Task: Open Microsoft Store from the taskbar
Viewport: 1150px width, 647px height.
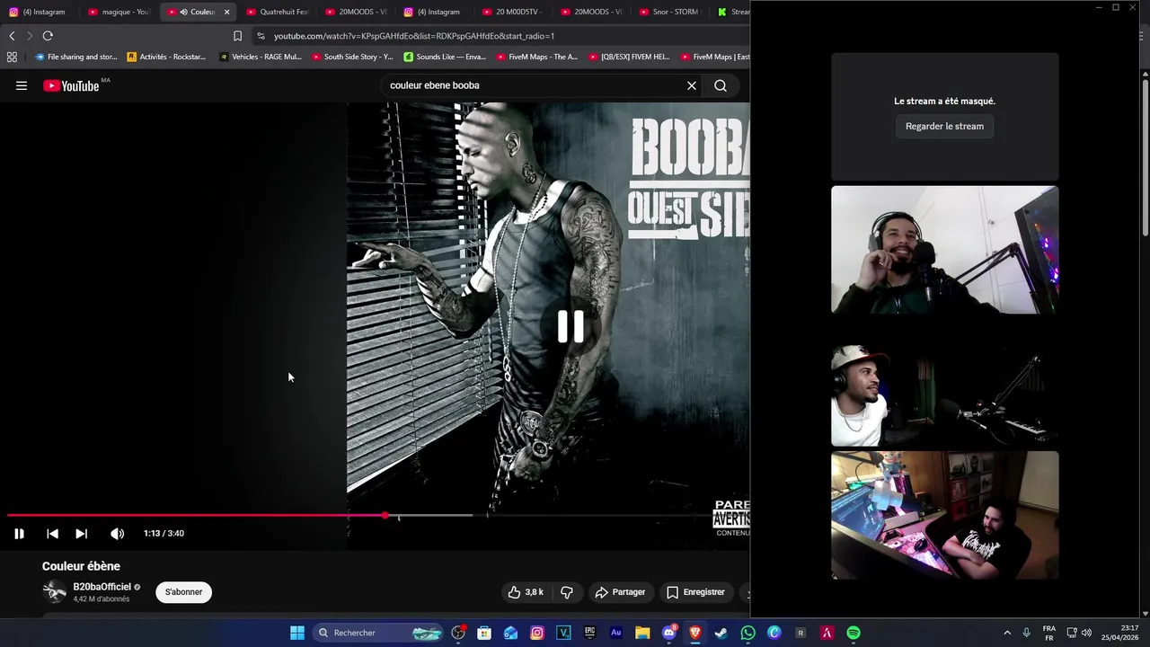Action: pyautogui.click(x=484, y=633)
